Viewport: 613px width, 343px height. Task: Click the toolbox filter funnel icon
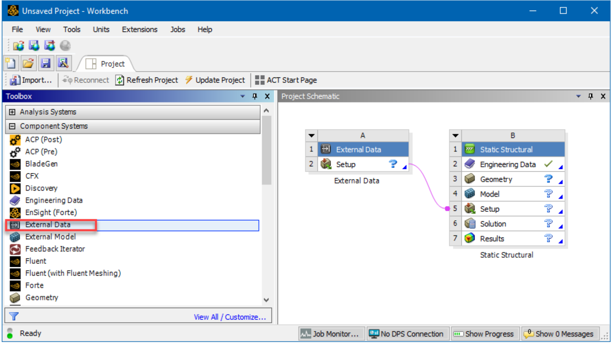tap(14, 317)
